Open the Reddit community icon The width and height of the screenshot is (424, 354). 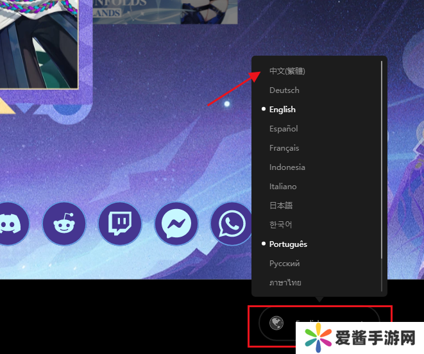(x=64, y=224)
